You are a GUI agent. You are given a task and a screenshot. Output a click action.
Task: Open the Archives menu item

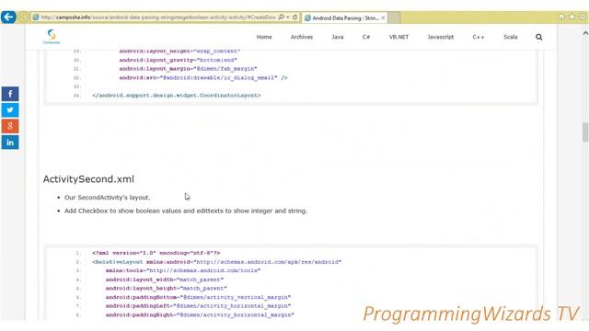pyautogui.click(x=302, y=37)
